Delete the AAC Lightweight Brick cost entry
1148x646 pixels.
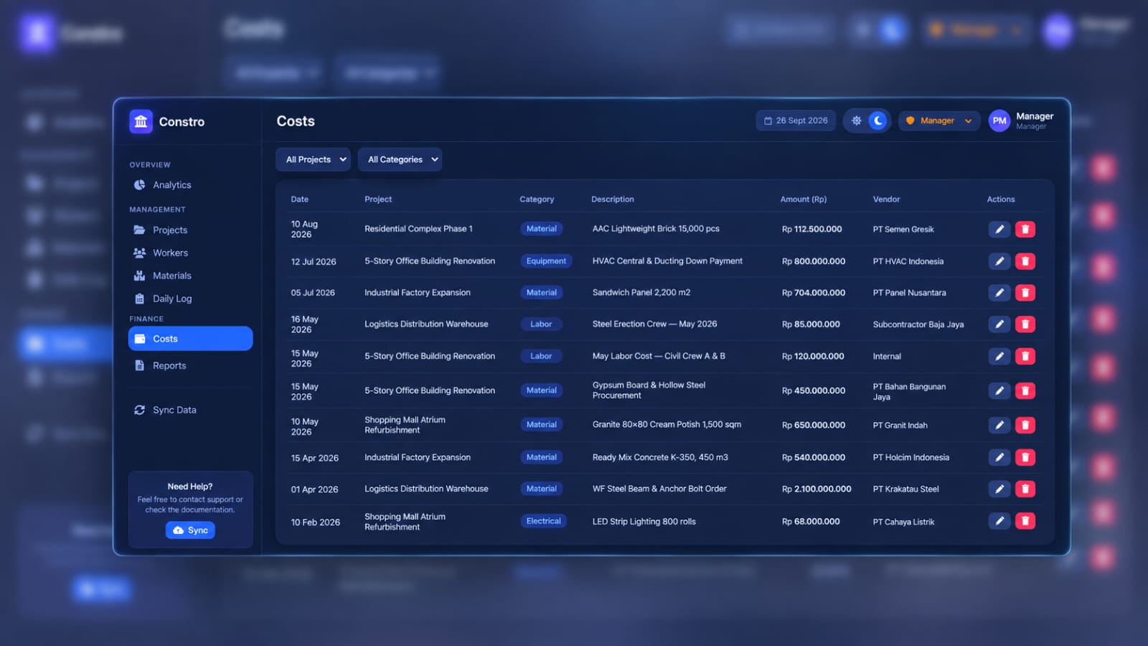pyautogui.click(x=1025, y=229)
